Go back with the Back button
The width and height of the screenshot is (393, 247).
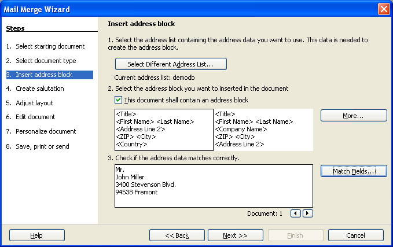(x=177, y=235)
